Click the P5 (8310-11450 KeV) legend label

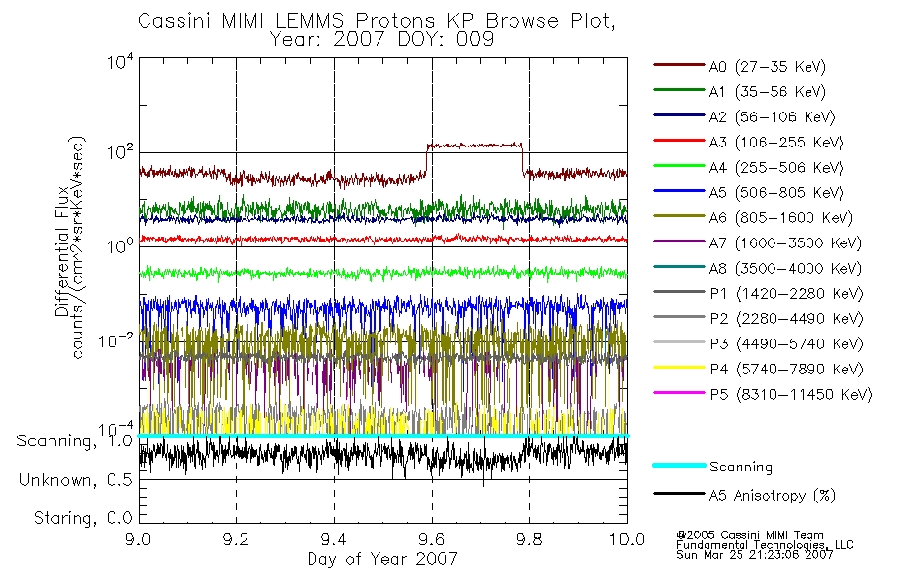(791, 395)
